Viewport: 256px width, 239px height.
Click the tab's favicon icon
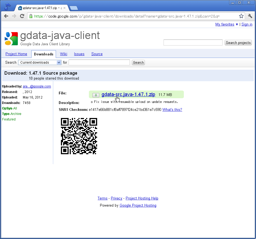[20, 8]
